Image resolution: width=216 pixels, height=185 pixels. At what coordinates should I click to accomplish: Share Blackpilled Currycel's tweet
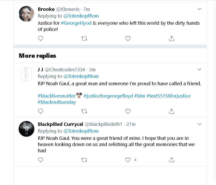coord(171,160)
